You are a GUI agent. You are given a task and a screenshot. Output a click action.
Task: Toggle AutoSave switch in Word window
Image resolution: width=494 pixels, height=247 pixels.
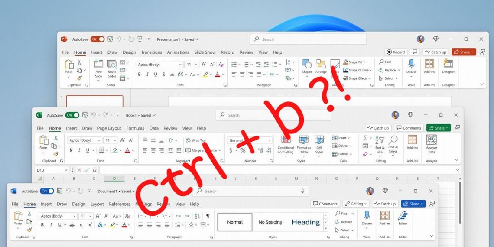pos(47,191)
